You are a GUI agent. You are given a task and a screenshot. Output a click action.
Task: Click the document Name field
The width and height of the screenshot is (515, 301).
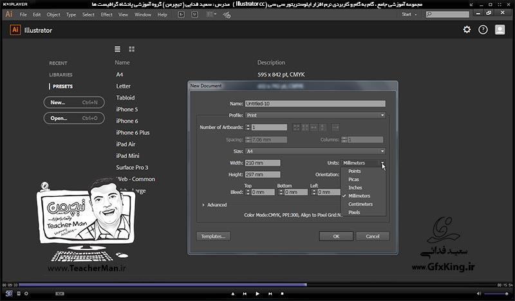(315, 104)
